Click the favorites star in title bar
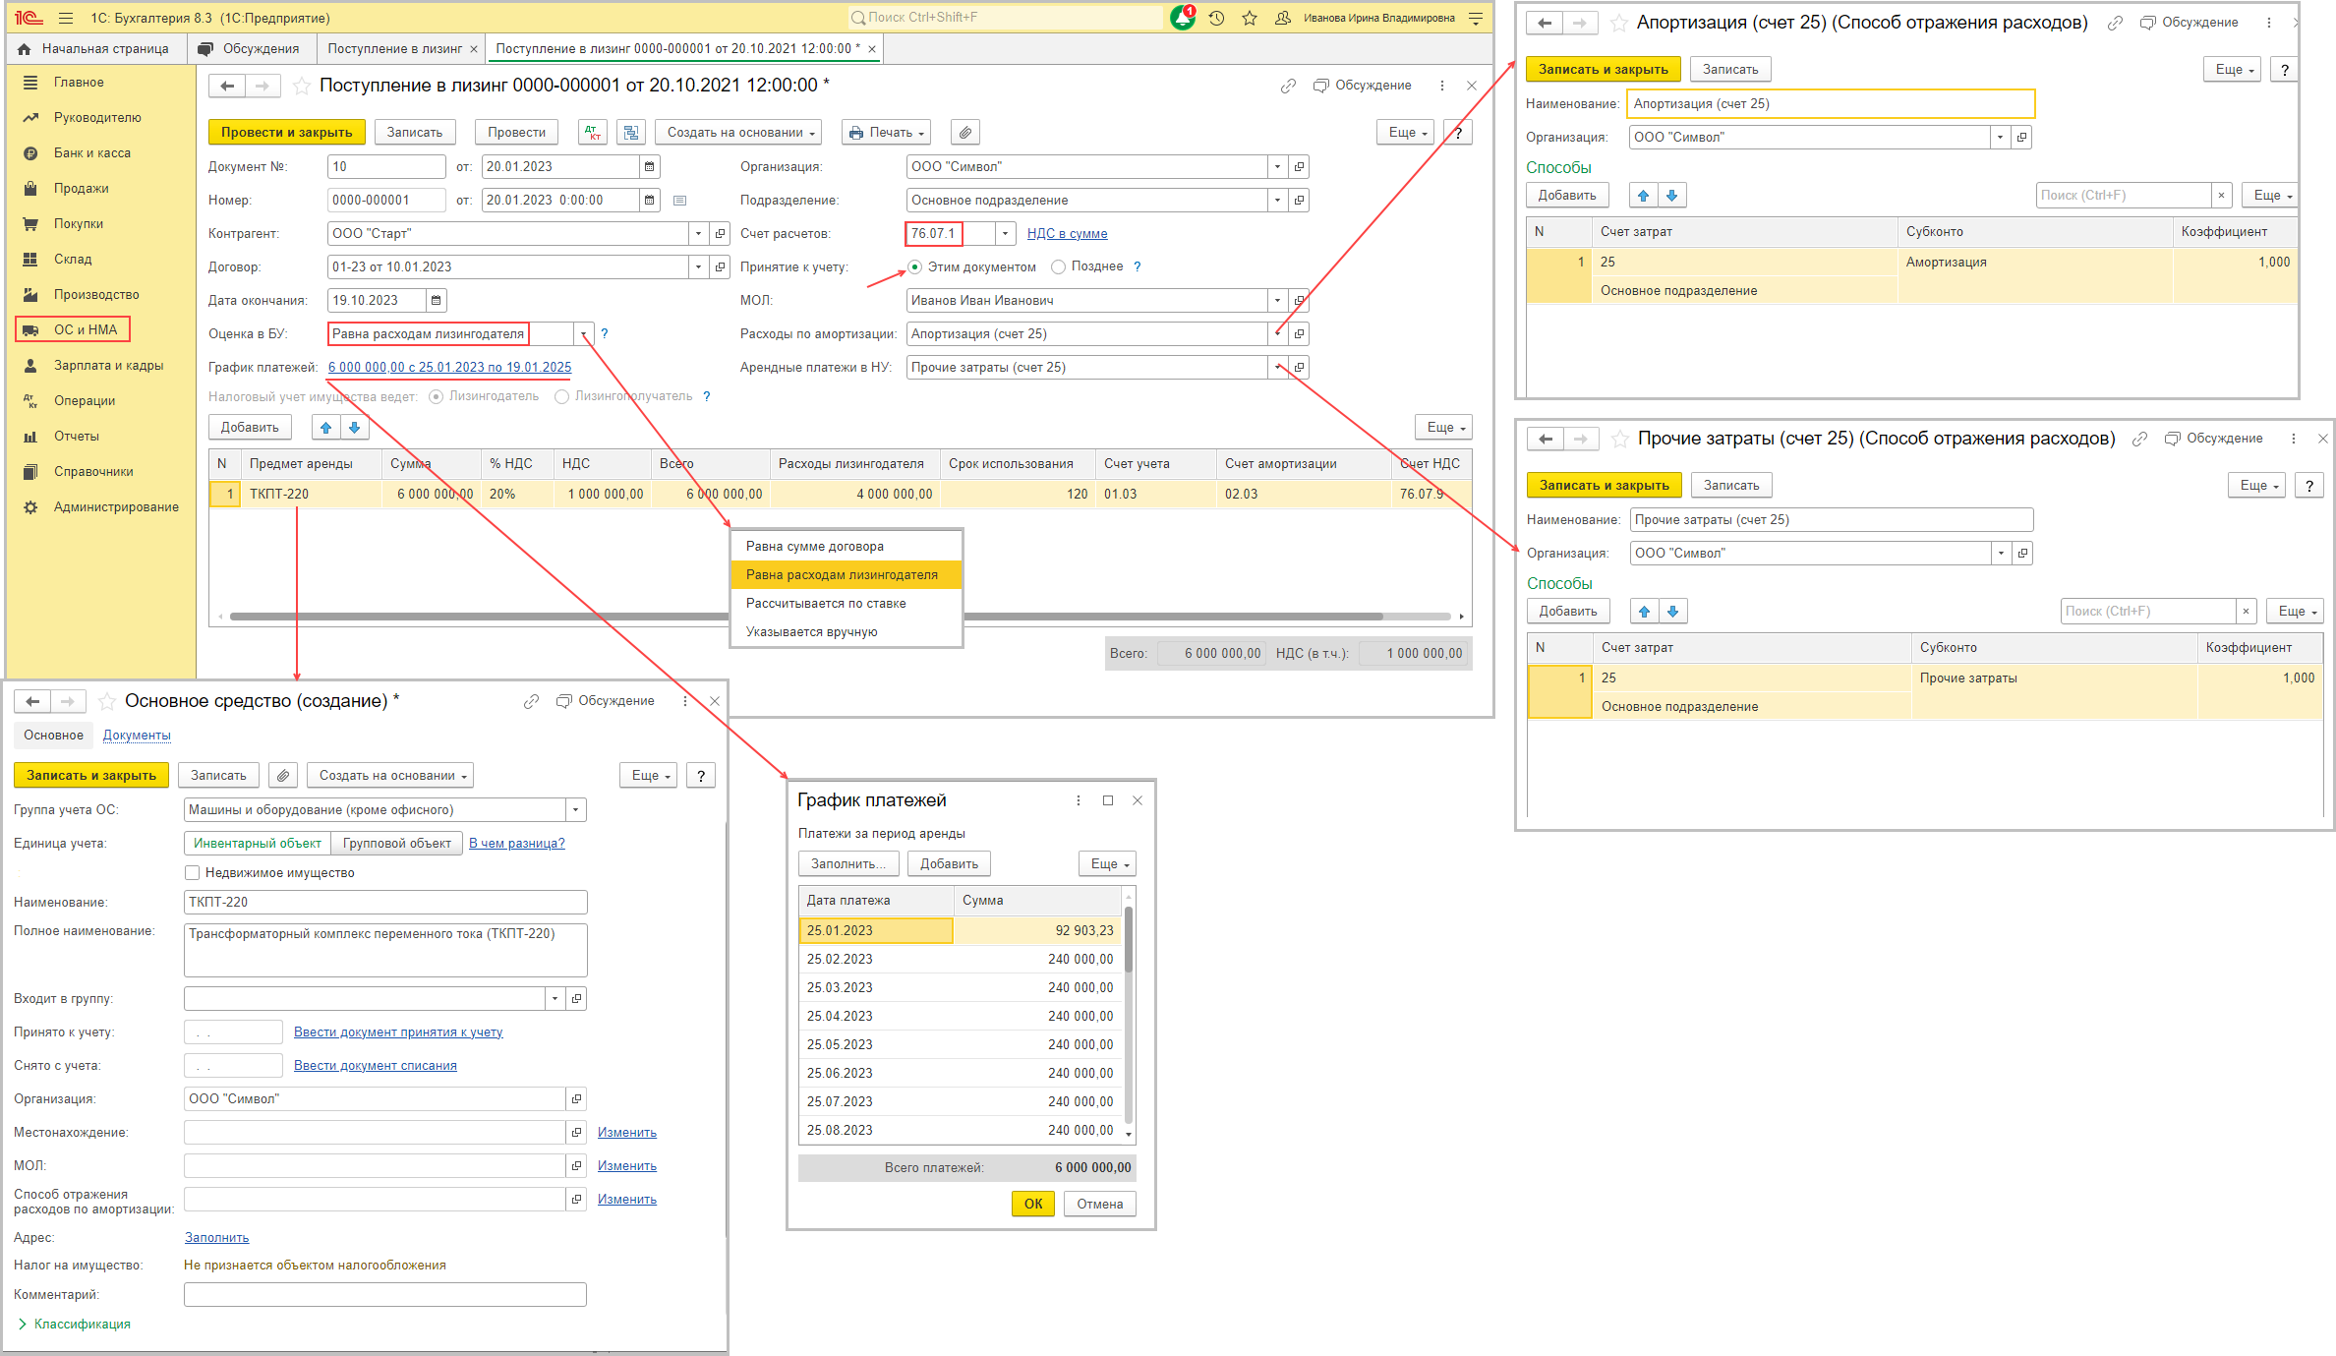The height and width of the screenshot is (1356, 2336). tap(1250, 18)
